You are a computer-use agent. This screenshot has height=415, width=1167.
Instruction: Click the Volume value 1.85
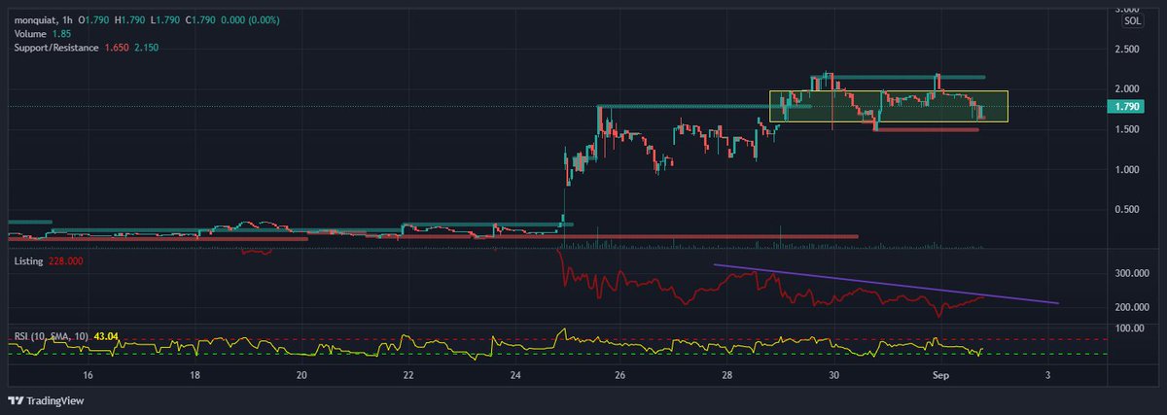tap(62, 33)
